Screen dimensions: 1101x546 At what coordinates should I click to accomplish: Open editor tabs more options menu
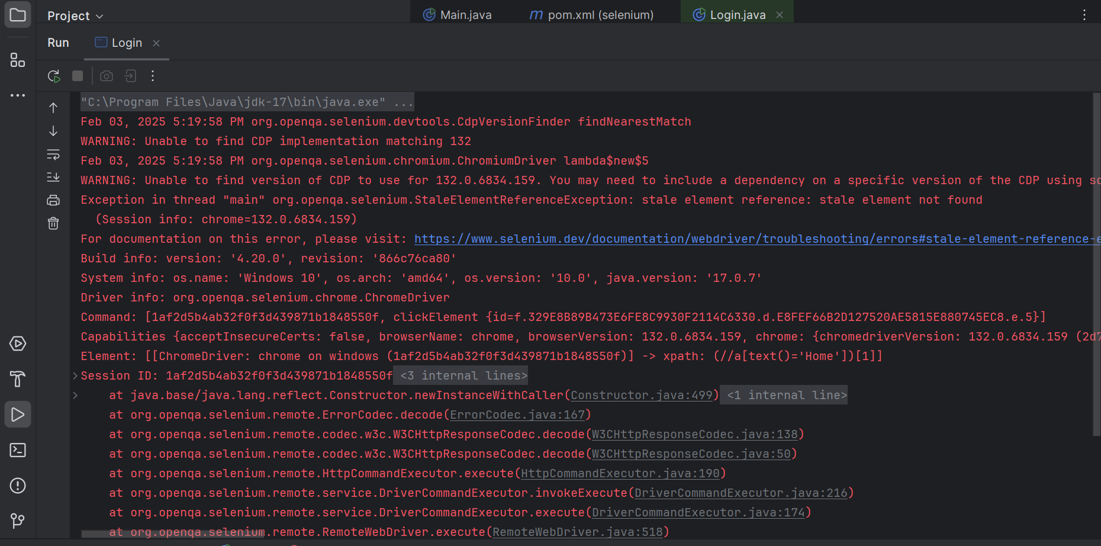point(1084,15)
